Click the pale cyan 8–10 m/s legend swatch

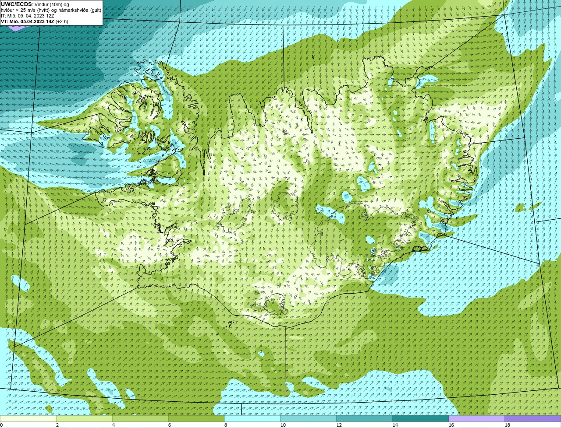pos(252,418)
